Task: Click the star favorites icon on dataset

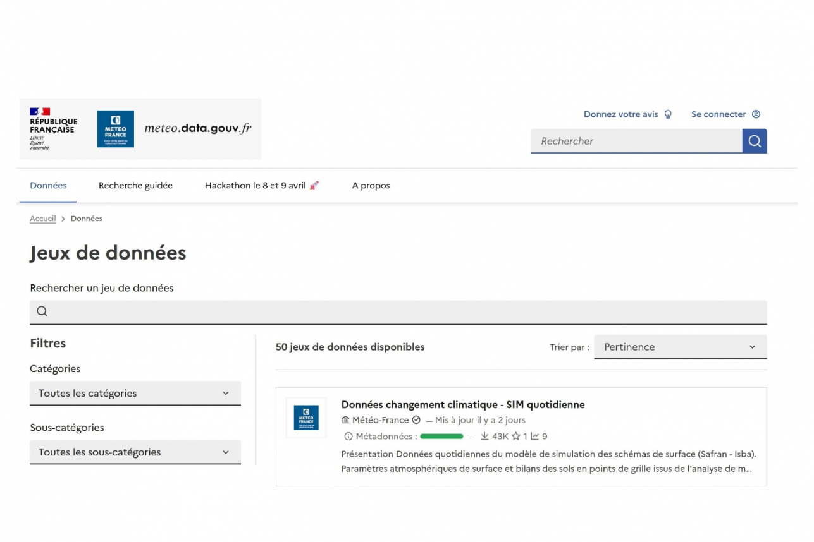Action: click(515, 436)
